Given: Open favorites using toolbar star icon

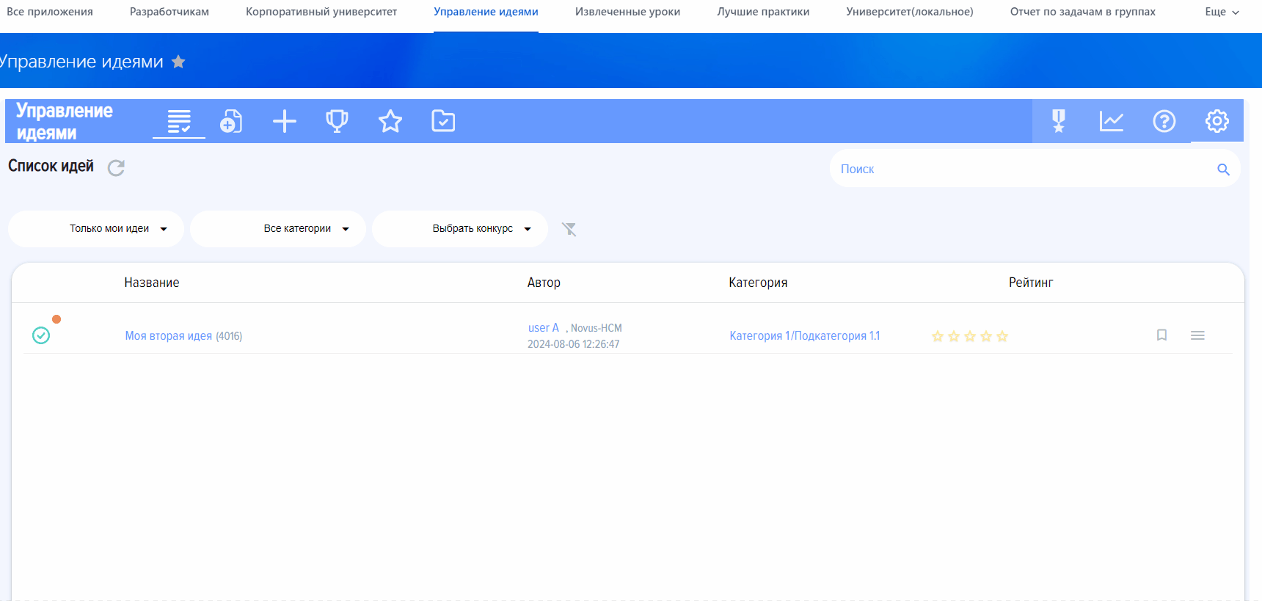Looking at the screenshot, I should 390,121.
